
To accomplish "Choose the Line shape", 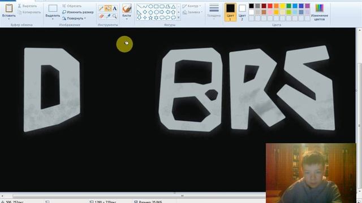I will [x=139, y=6].
